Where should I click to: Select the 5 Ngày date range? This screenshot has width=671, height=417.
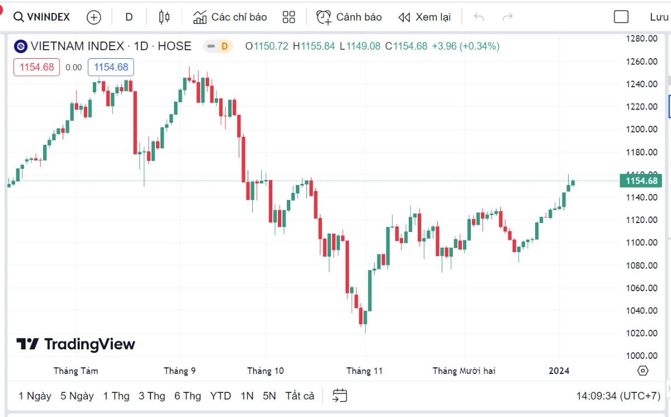click(x=77, y=396)
